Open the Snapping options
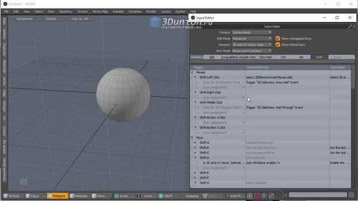 pos(190,196)
